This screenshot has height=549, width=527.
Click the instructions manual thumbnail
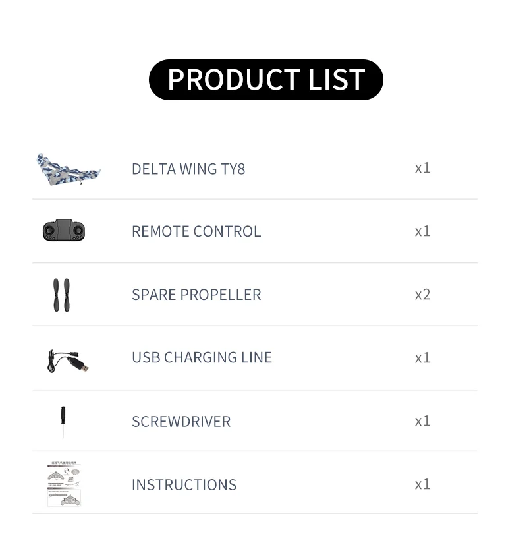pyautogui.click(x=64, y=484)
